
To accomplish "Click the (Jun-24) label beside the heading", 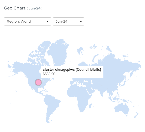I will [35, 8].
